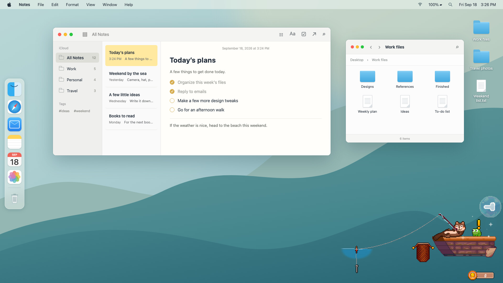Launch Safari from the dock

pos(14,107)
